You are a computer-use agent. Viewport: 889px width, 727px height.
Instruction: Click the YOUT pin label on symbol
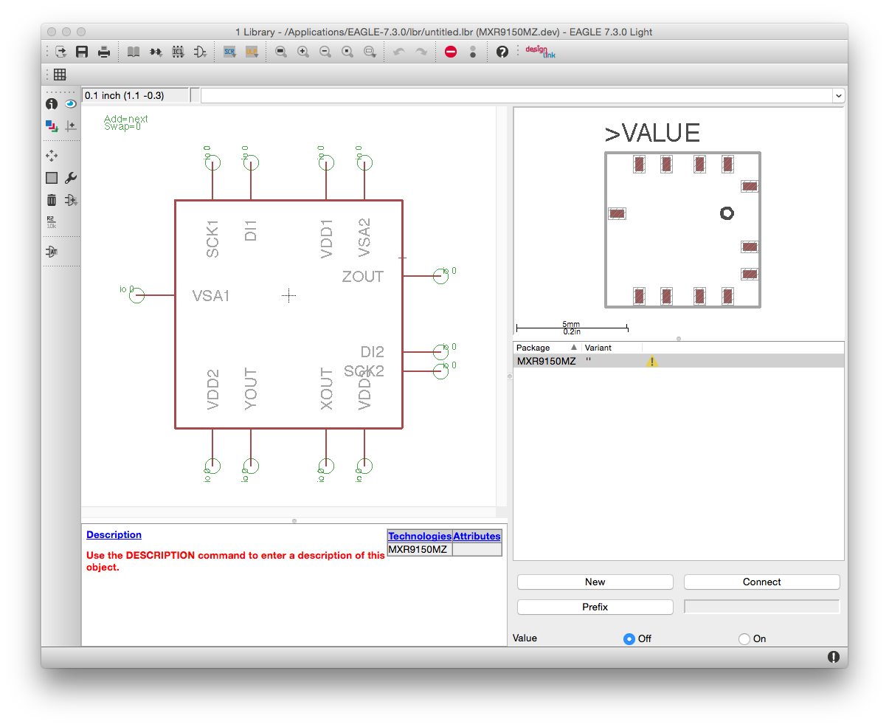pyautogui.click(x=251, y=388)
